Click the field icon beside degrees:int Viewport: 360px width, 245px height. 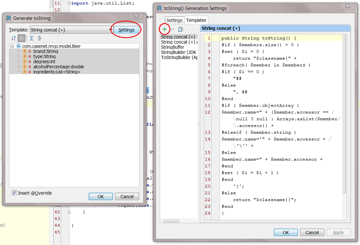coord(25,61)
